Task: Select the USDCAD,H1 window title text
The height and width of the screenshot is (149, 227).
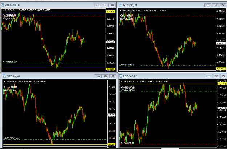Action: (130, 76)
